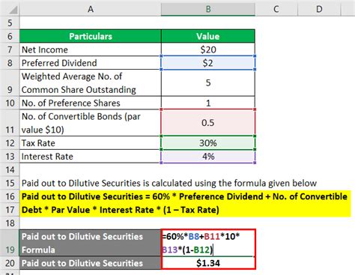
Task: Click empty cell D10
Action: [319, 103]
